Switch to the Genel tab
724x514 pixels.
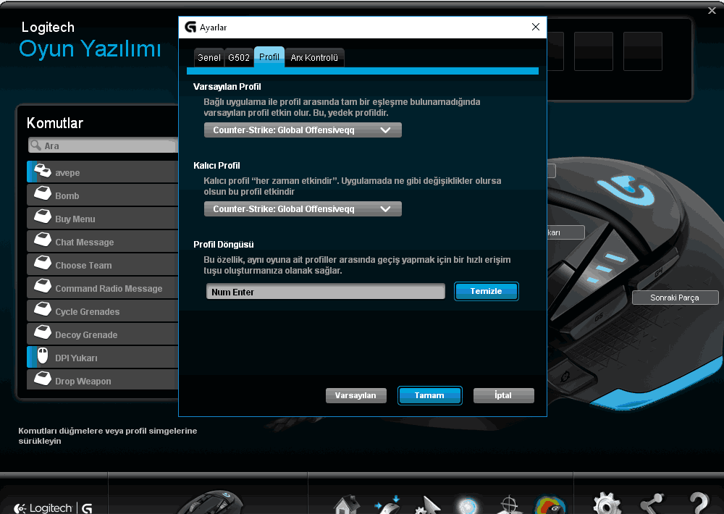[x=209, y=58]
